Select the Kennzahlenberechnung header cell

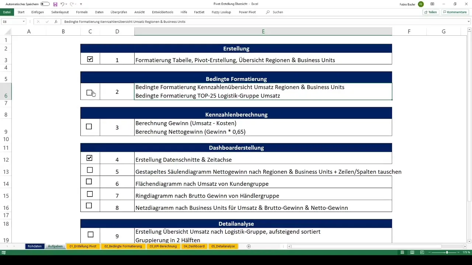pos(236,113)
